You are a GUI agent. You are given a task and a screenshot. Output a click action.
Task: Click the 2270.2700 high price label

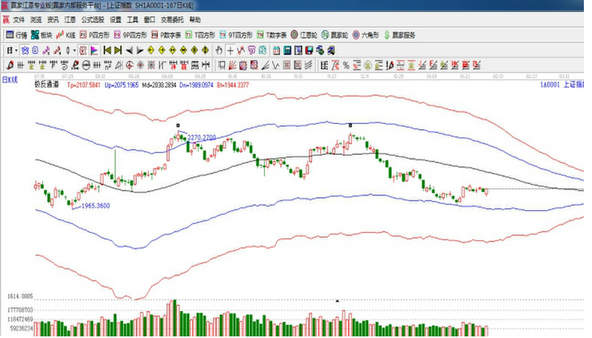click(x=202, y=138)
